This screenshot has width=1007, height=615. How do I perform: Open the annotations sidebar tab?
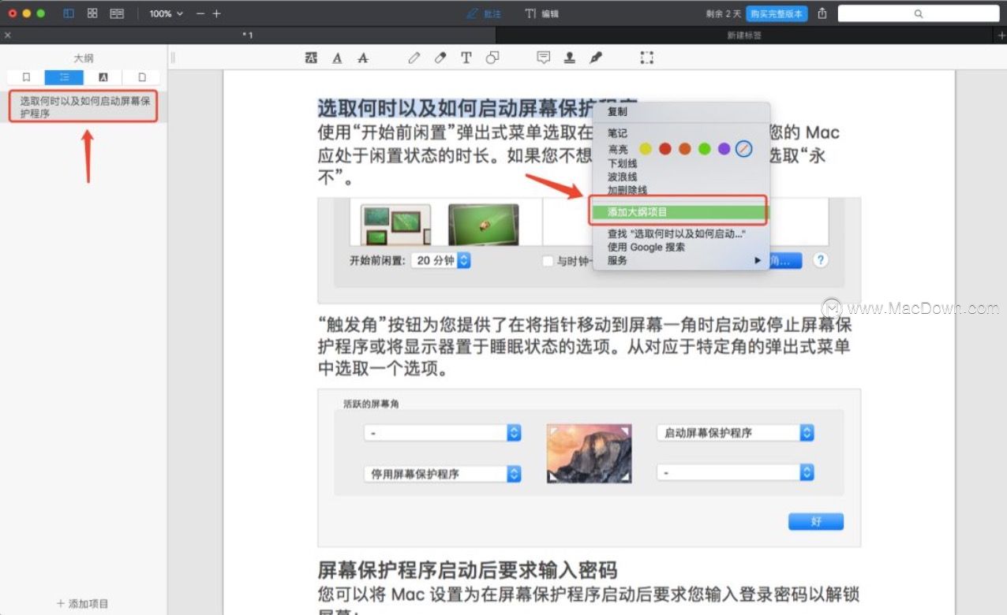point(103,77)
